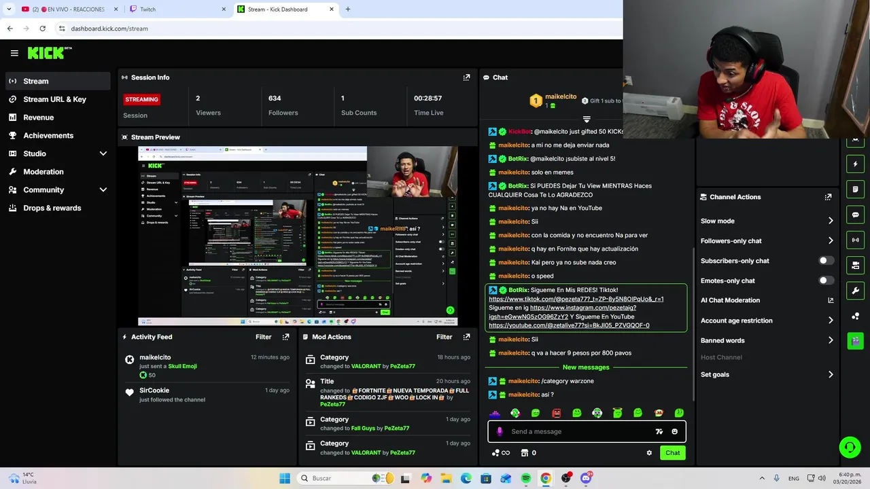Viewport: 870px width, 489px height.
Task: Toggle Subscribers-only chat on
Action: (826, 261)
